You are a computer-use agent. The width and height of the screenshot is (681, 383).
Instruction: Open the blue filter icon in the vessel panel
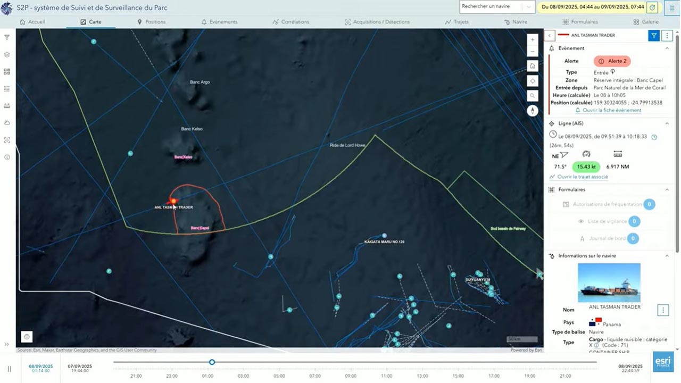(654, 35)
